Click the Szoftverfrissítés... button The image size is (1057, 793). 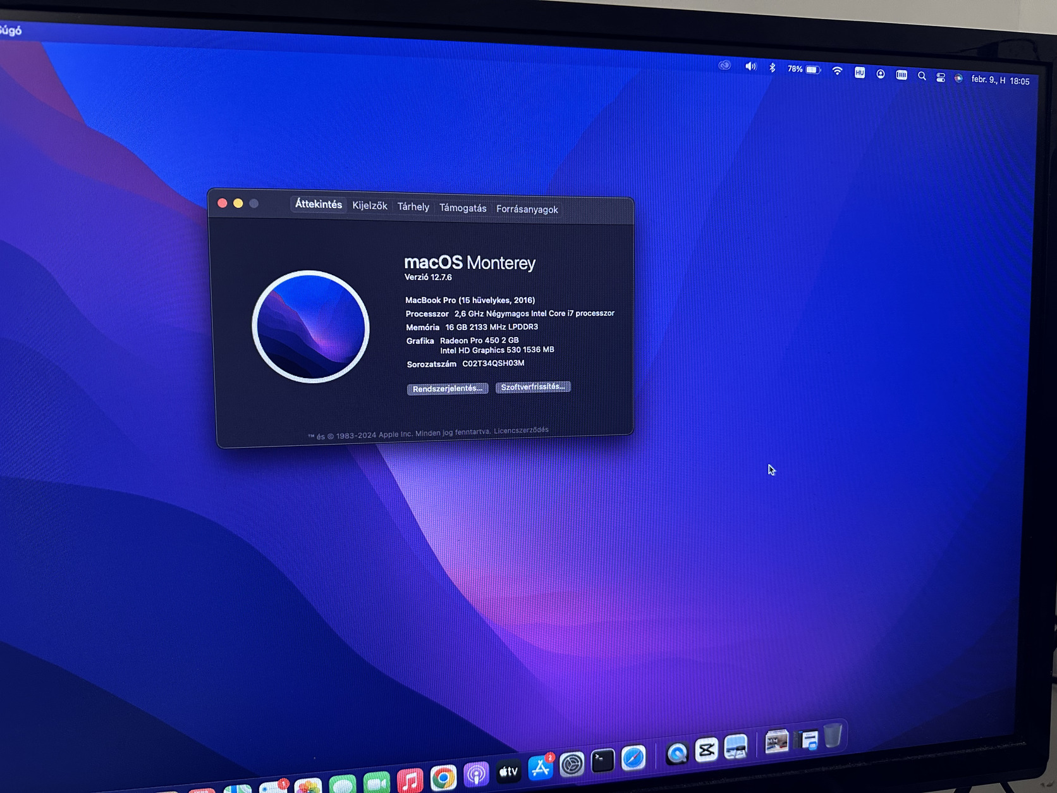(533, 387)
